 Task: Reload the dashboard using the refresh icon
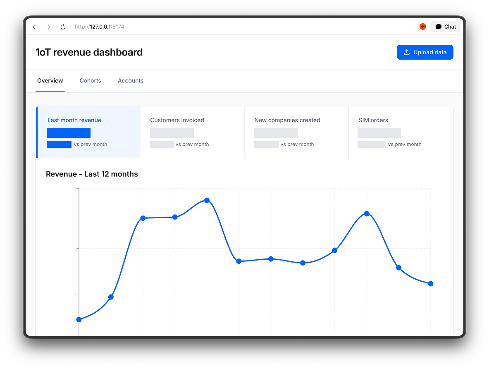click(63, 26)
